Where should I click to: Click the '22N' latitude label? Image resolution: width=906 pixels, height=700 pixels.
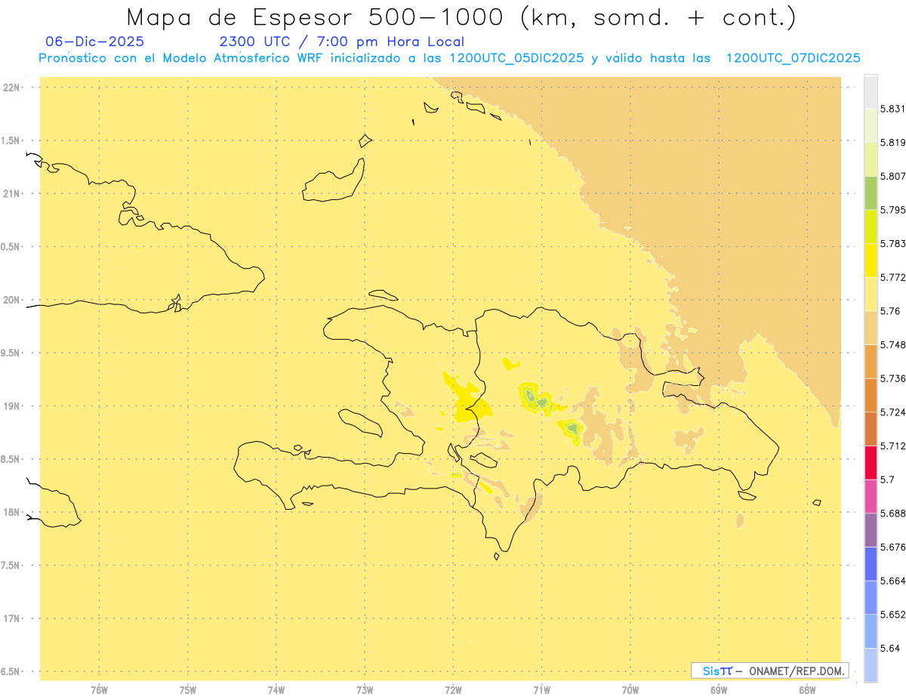[x=11, y=87]
